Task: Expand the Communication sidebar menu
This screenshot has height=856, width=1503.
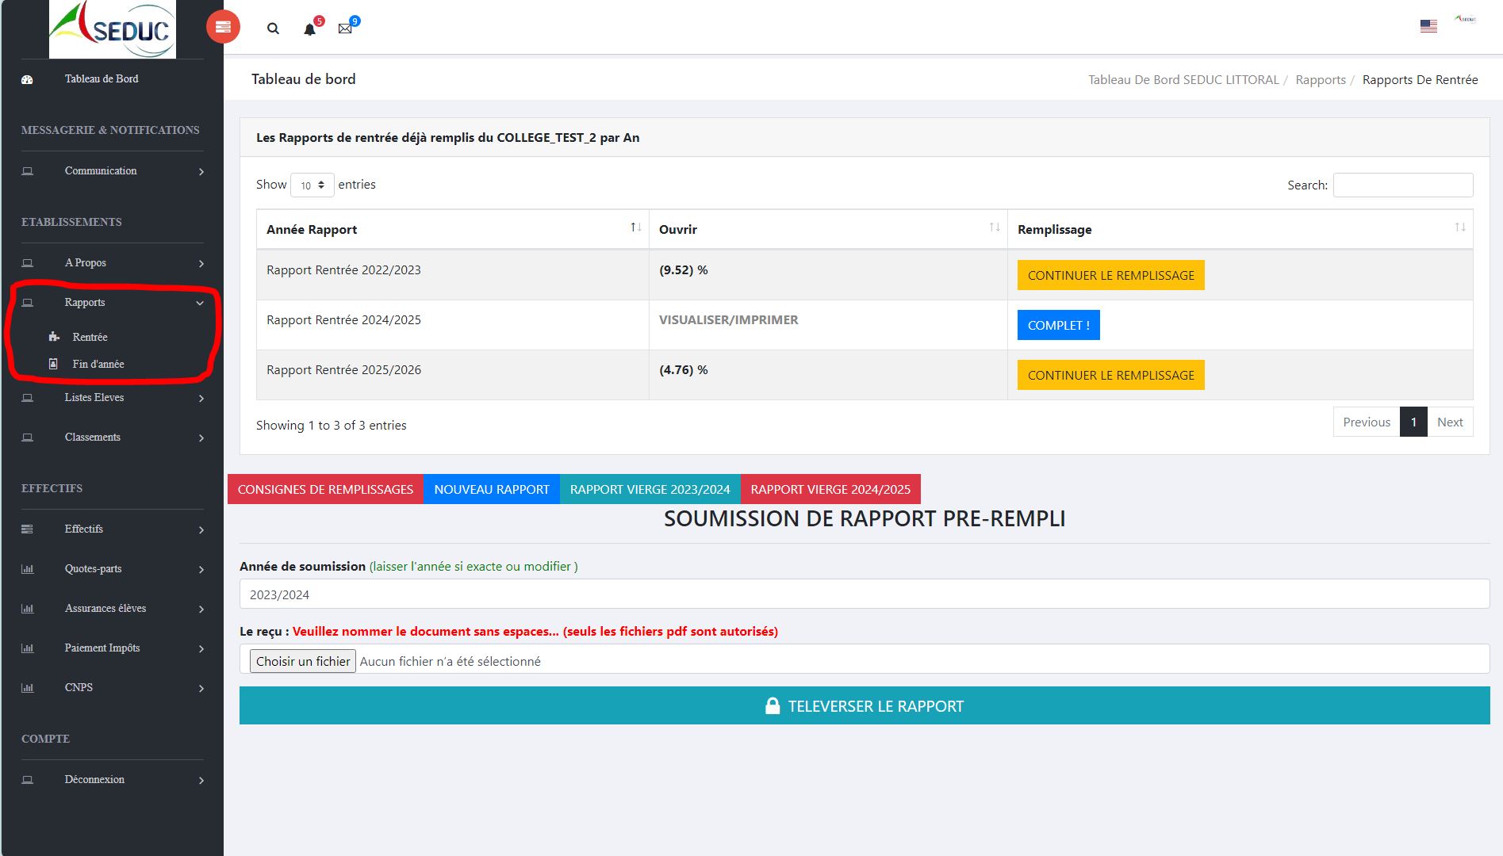Action: pos(111,171)
